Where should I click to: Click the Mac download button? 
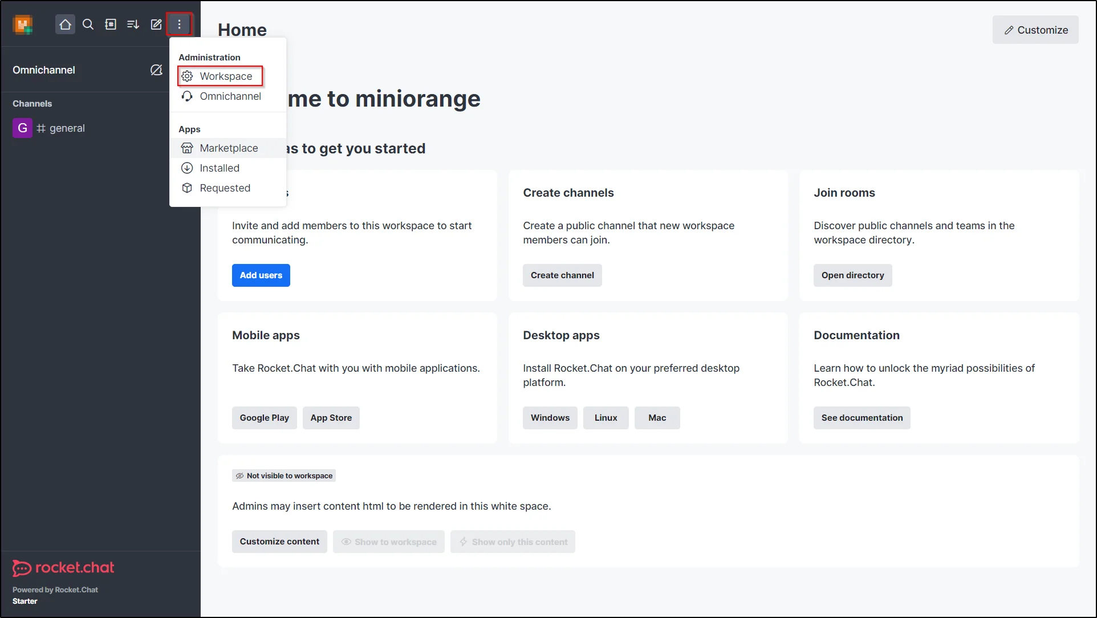(x=657, y=418)
